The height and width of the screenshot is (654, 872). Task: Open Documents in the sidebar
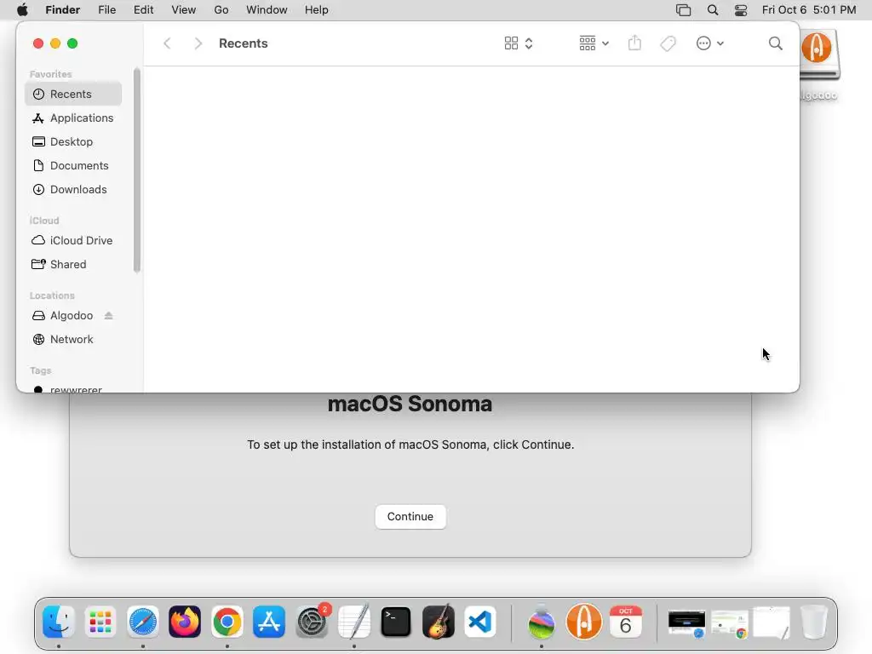click(73, 166)
